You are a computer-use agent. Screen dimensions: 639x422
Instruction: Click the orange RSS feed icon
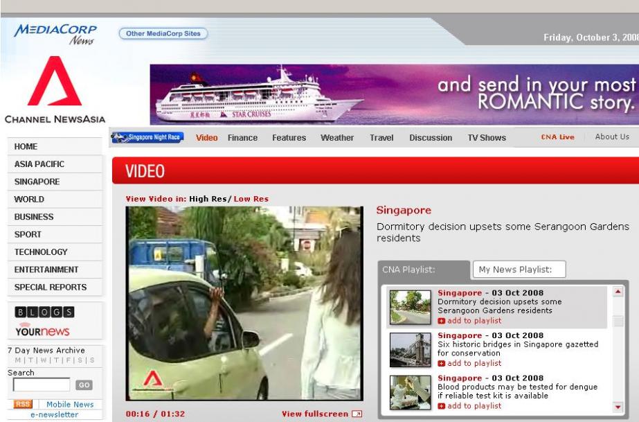(x=23, y=404)
